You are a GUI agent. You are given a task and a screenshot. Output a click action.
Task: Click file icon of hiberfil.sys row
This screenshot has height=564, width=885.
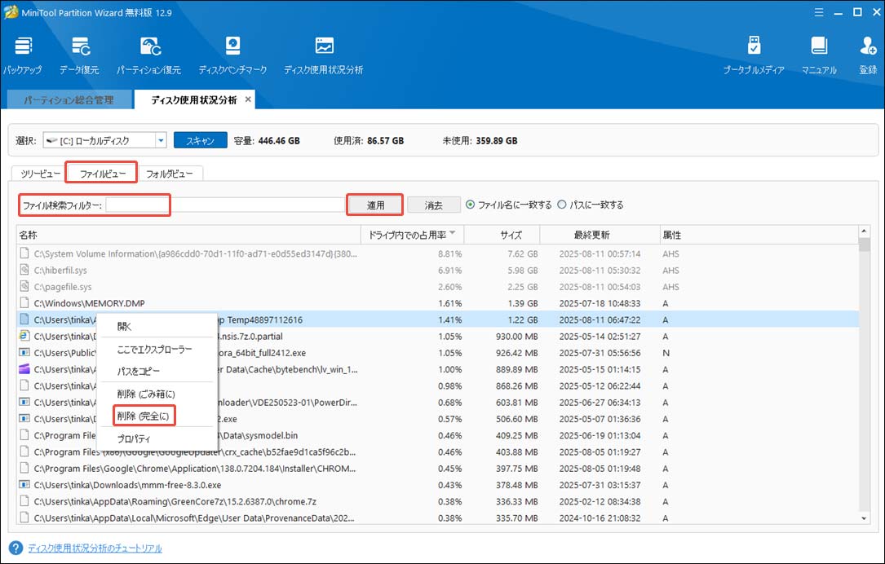click(24, 270)
